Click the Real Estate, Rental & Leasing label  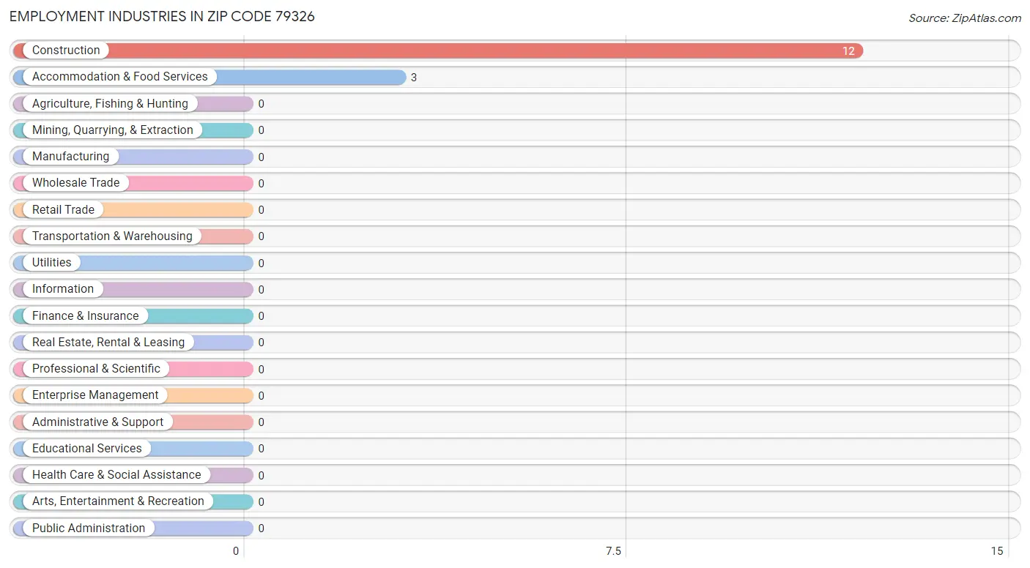108,343
